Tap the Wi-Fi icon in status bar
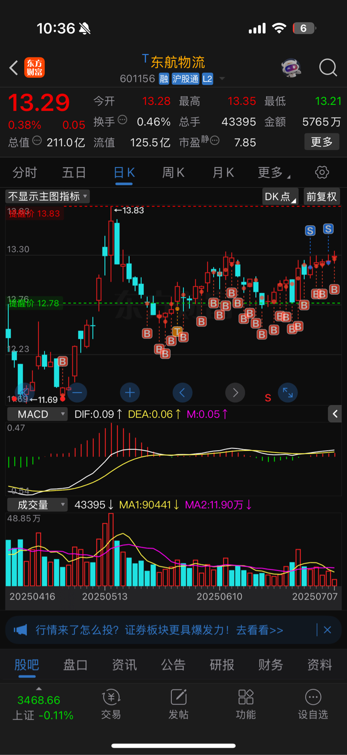 coord(279,28)
